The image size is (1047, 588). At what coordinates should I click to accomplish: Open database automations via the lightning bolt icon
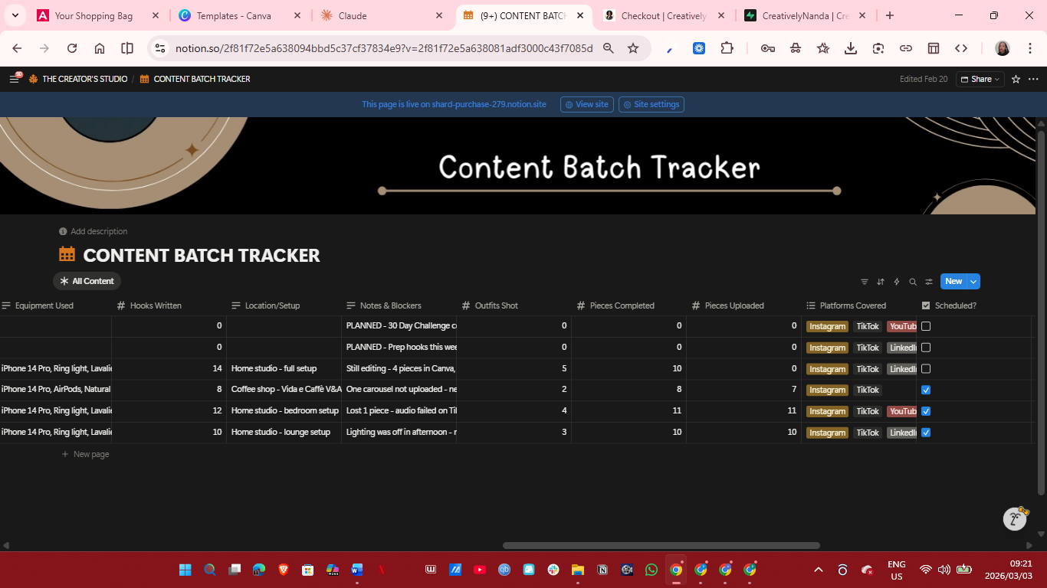[x=897, y=282]
